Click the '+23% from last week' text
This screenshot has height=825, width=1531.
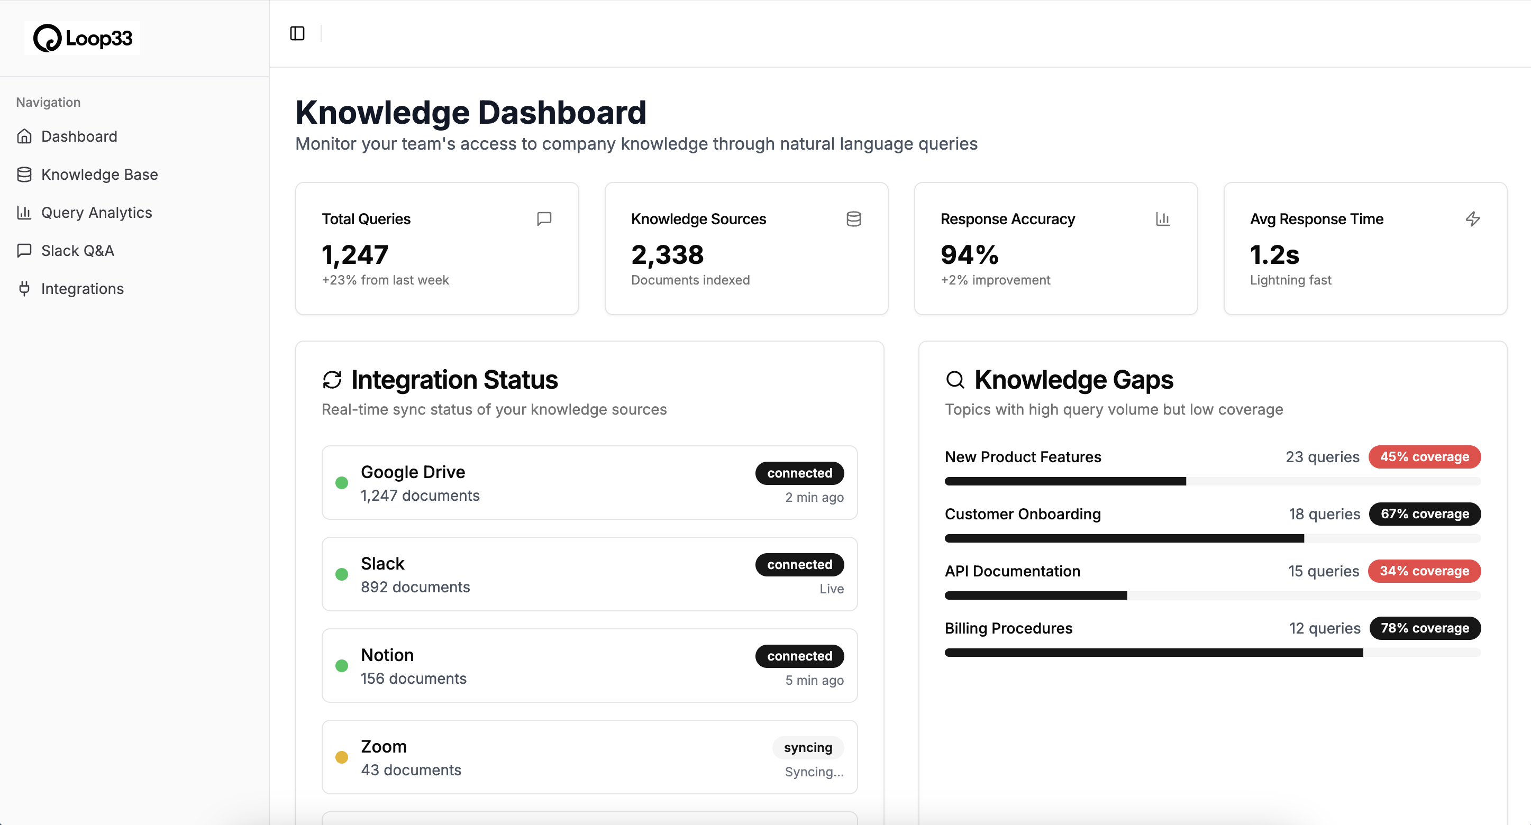[385, 280]
